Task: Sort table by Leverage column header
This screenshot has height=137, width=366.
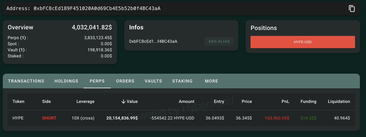Action: tap(85, 101)
